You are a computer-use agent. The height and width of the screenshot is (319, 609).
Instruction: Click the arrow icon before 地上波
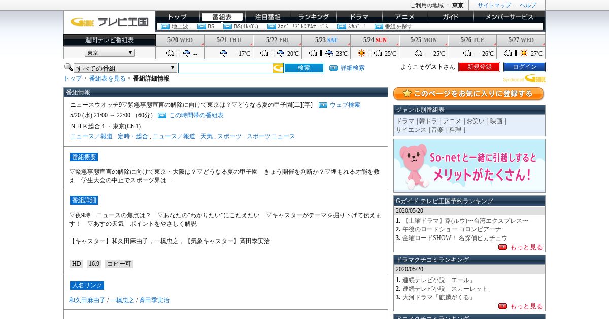[165, 26]
